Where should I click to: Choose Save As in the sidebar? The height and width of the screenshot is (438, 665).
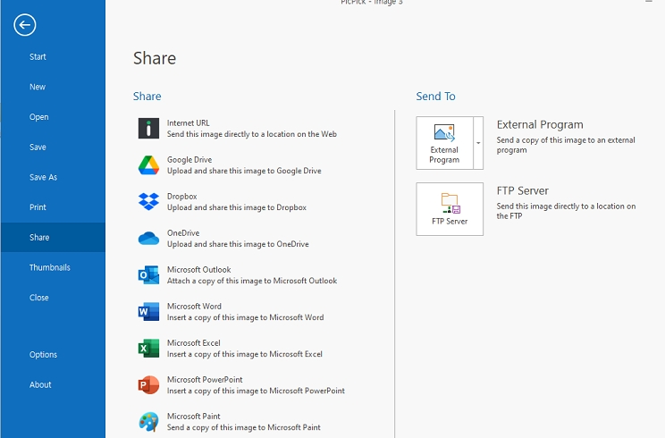tap(43, 177)
